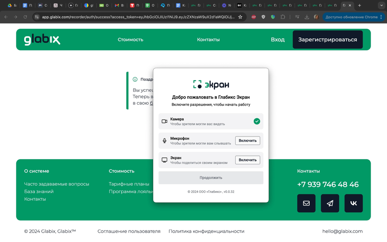Enable the screen sharing permission (Включить)
387x242 pixels.
click(x=247, y=160)
